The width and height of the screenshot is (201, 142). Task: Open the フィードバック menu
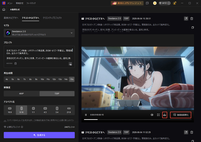pyautogui.click(x=31, y=3)
